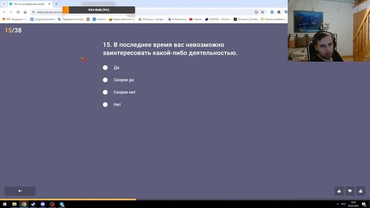Open the Windows notification center
This screenshot has width=370, height=208.
[x=364, y=204]
